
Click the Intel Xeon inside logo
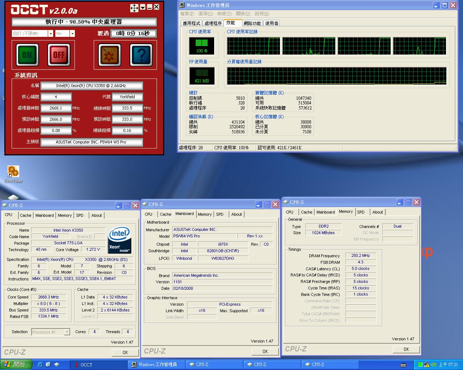120,240
